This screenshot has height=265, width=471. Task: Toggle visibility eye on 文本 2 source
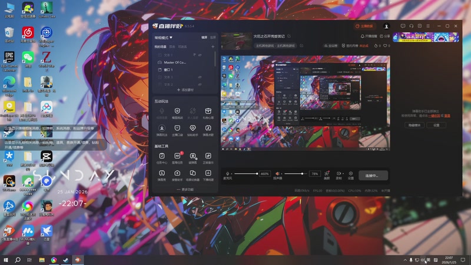click(200, 84)
